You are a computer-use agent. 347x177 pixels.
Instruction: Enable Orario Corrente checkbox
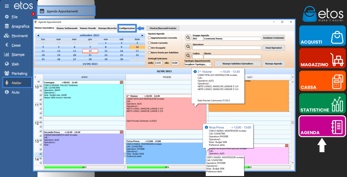[149, 43]
